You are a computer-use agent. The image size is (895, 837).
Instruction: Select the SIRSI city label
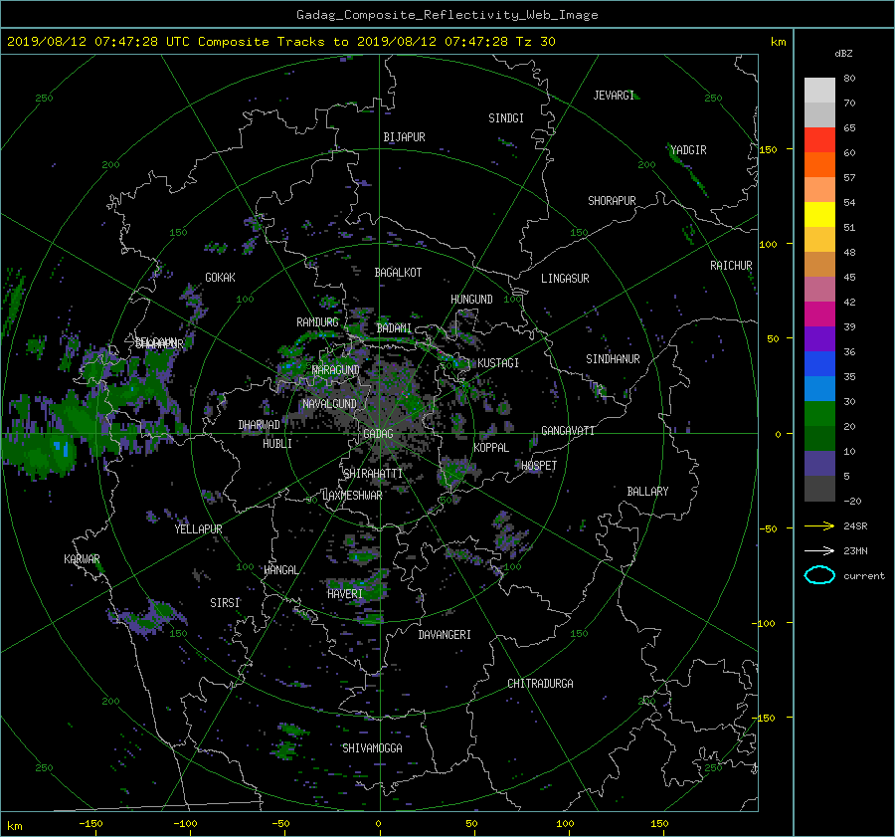225,603
